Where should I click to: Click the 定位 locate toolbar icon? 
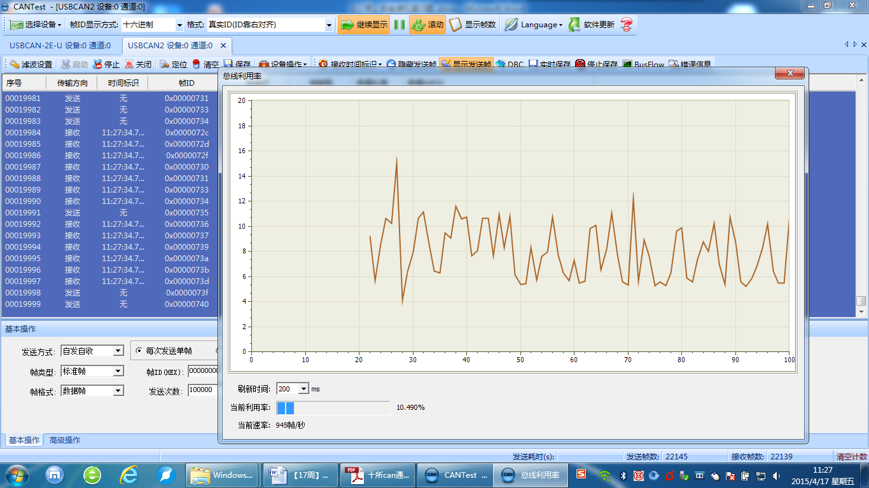(x=165, y=64)
